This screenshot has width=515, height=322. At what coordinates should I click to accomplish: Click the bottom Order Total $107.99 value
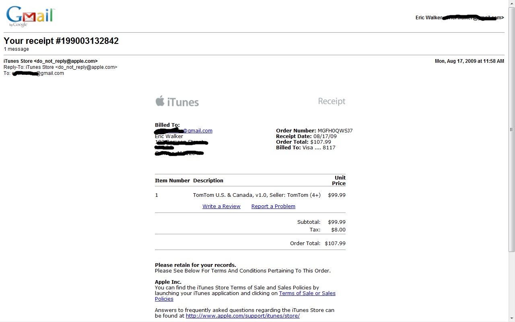tap(335, 244)
